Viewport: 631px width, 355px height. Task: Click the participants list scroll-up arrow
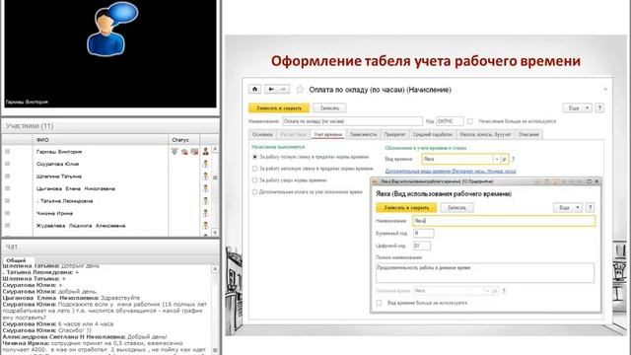click(x=215, y=149)
